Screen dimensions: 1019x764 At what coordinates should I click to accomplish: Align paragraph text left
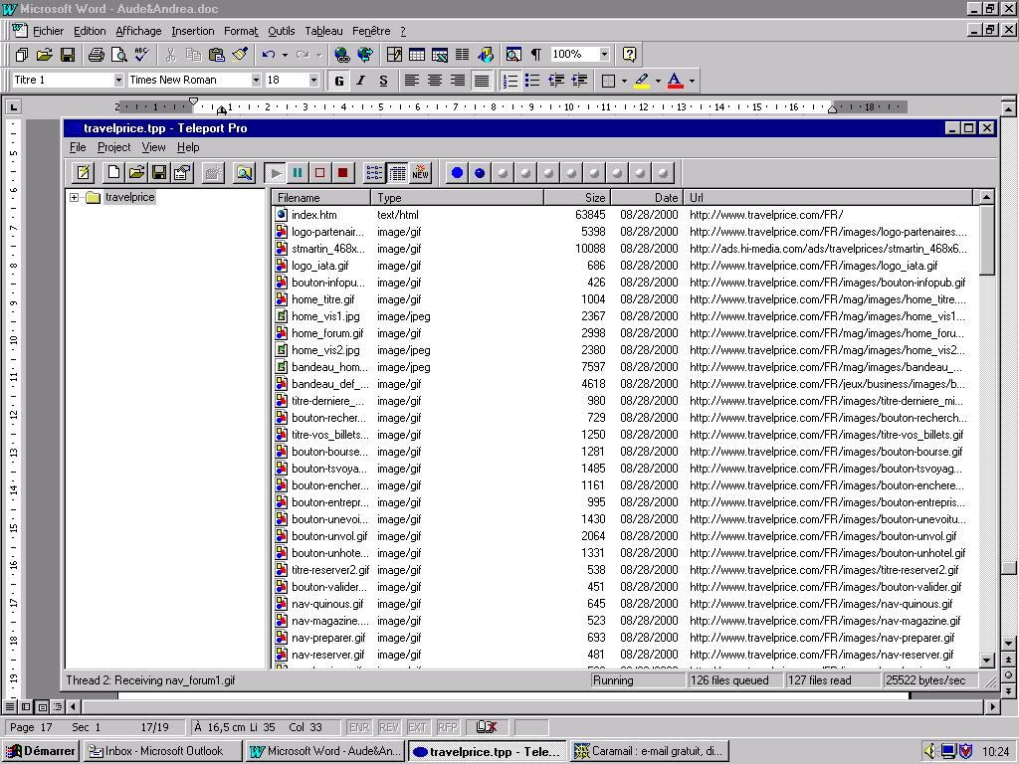411,81
